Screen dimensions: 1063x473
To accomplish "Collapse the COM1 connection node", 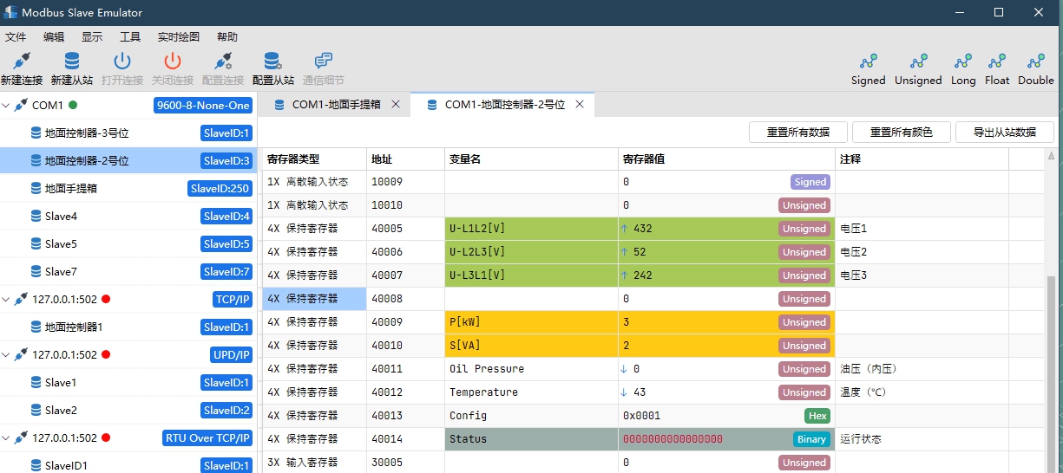I will pyautogui.click(x=6, y=105).
